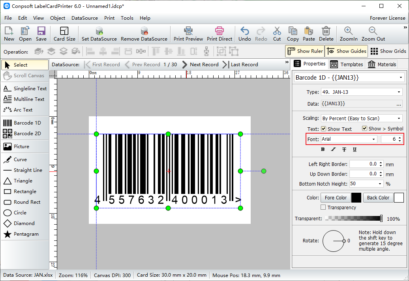
Task: Switch to the Templates tab
Action: [346, 64]
